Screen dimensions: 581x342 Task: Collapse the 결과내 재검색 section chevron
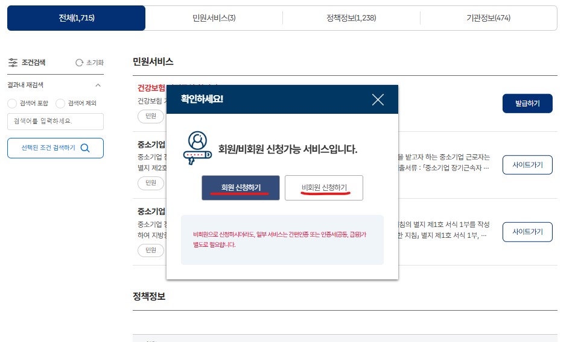pos(98,85)
